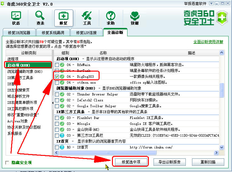Click the horizontal scroll left arrow
The image size is (232, 172).
(x=56, y=152)
